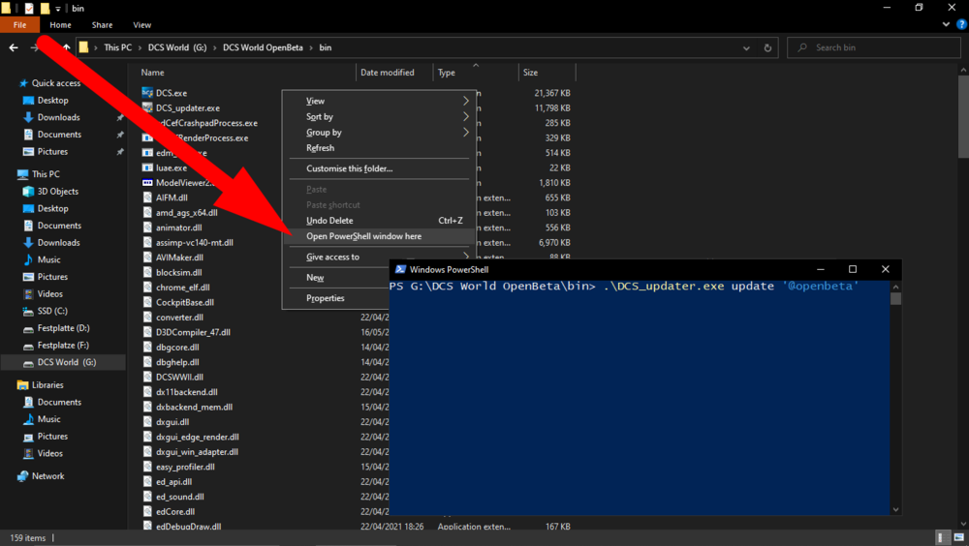Open the File ribbon tab
Viewport: 969px width, 546px height.
[19, 25]
